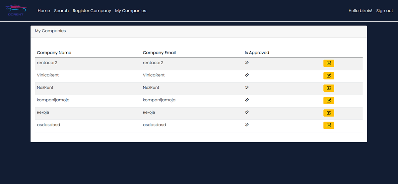The image size is (398, 184).
Task: Open the Search page
Action: (x=61, y=11)
